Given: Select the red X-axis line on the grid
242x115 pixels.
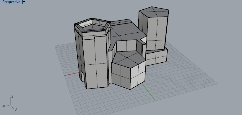Looking at the screenshot, I should tap(72, 74).
